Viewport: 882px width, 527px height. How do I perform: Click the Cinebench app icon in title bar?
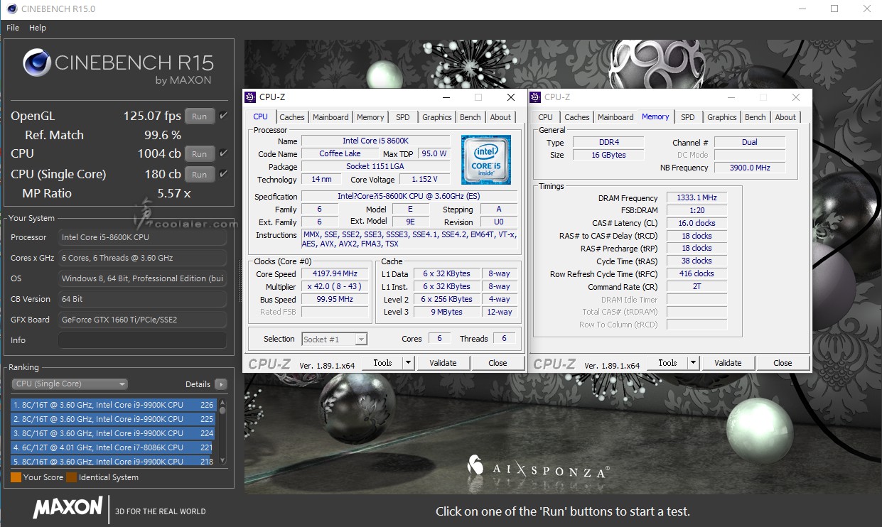pyautogui.click(x=11, y=9)
